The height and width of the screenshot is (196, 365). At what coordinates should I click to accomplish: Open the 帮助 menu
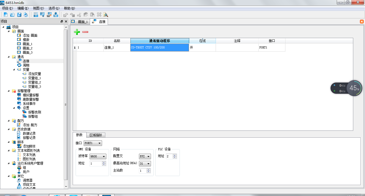point(69,8)
